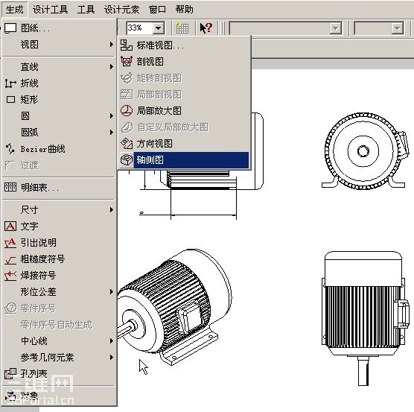The height and width of the screenshot is (412, 414).
Task: Click the surface roughness symbol icon
Action: coord(10,259)
